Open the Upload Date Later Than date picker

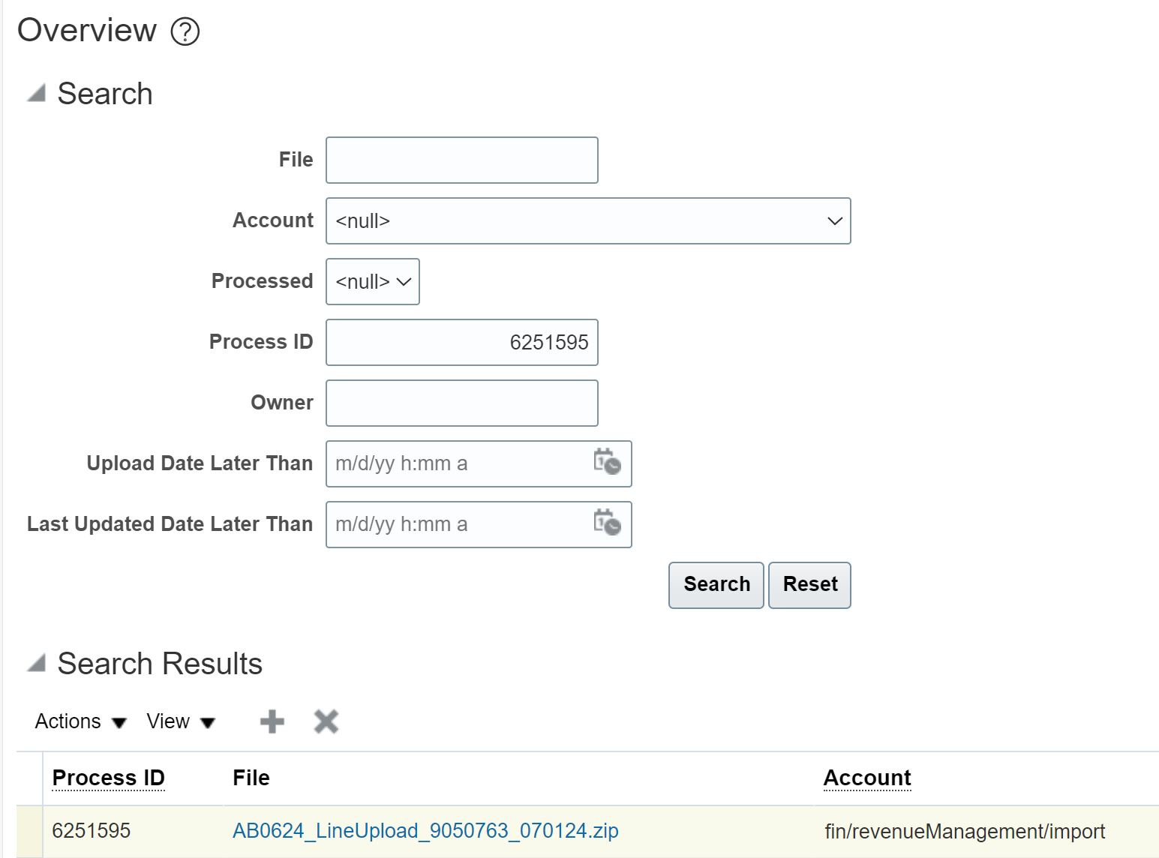pyautogui.click(x=608, y=463)
